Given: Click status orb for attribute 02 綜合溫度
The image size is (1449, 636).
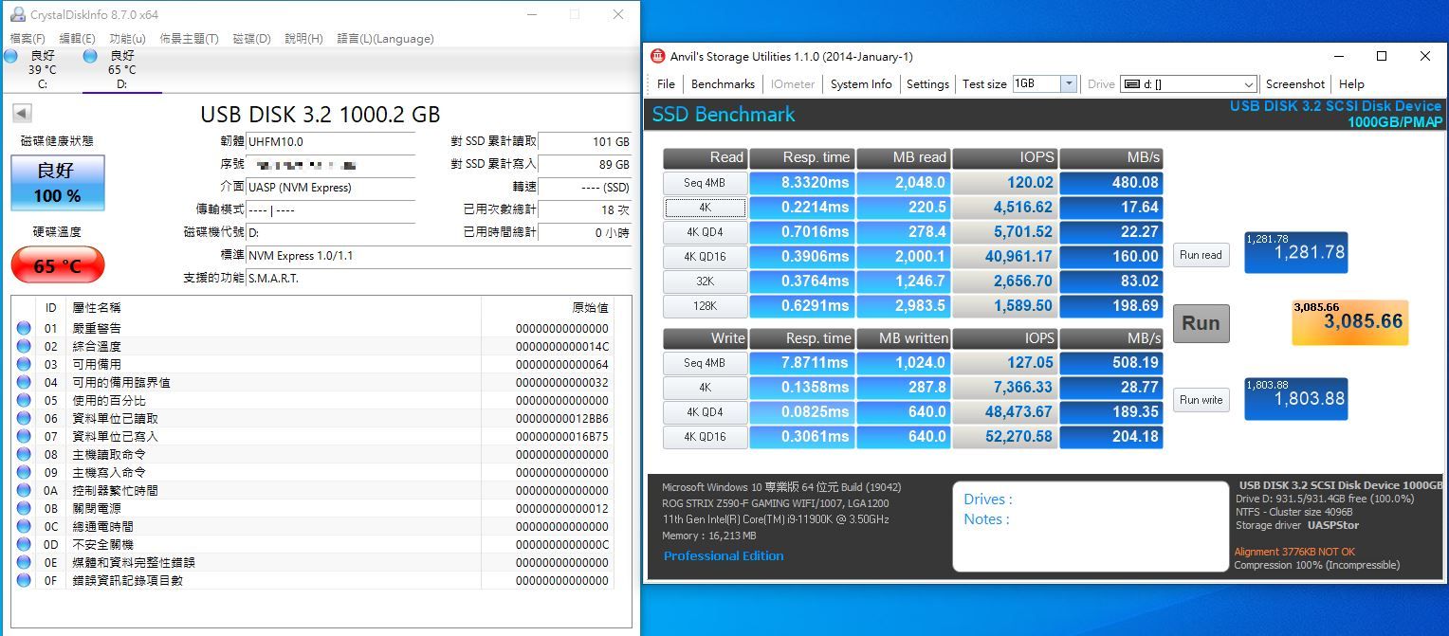Looking at the screenshot, I should 24,346.
